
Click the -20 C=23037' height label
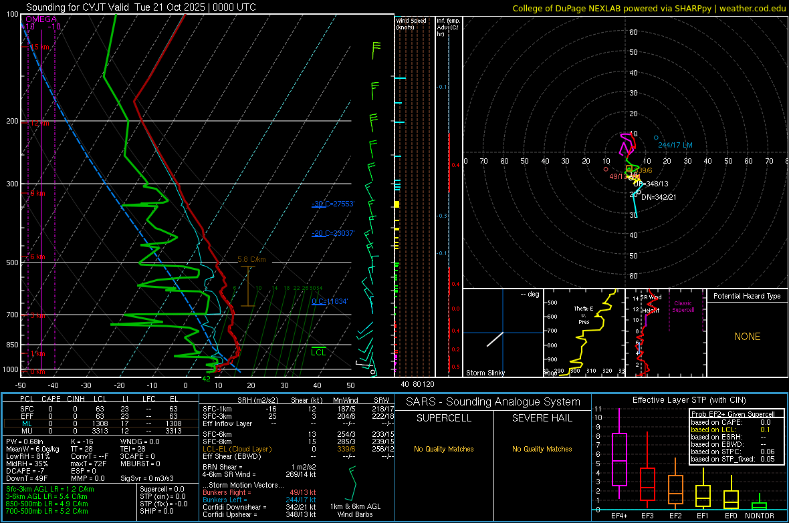coord(333,233)
